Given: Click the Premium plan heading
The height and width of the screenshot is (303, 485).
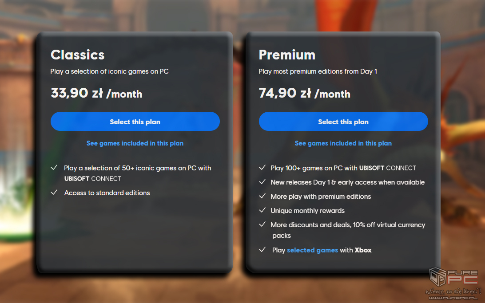Looking at the screenshot, I should pos(287,55).
